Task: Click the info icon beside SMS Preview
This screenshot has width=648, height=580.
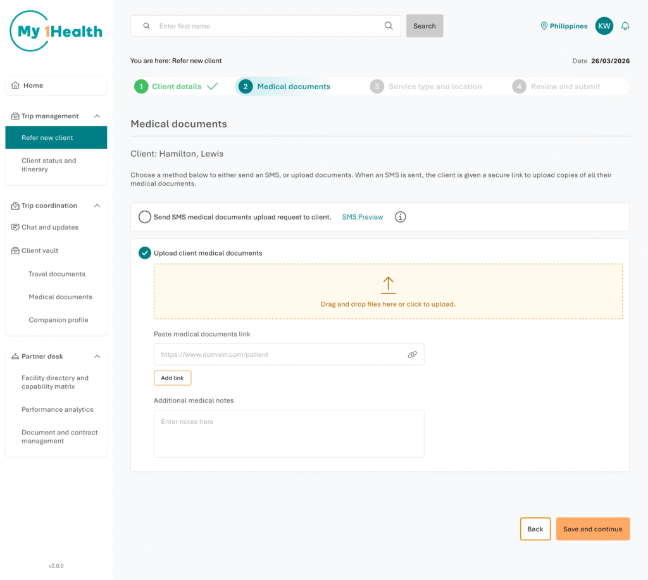Action: [401, 217]
